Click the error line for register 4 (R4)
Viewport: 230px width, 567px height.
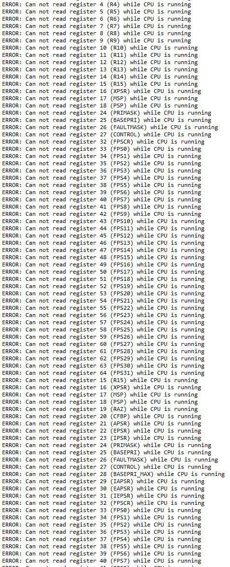97,4
